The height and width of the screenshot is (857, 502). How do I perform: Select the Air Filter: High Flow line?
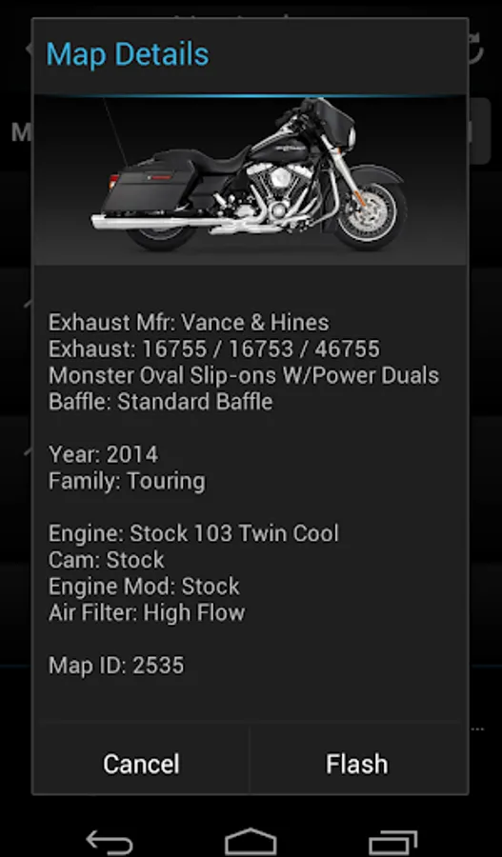[x=147, y=612]
